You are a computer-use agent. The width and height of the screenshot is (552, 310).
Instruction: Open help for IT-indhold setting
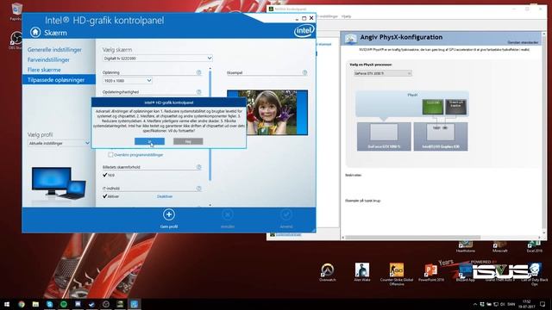click(x=199, y=189)
